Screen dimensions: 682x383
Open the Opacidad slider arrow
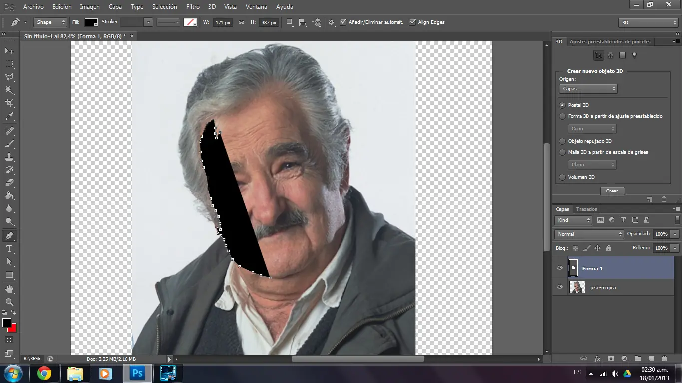point(675,234)
